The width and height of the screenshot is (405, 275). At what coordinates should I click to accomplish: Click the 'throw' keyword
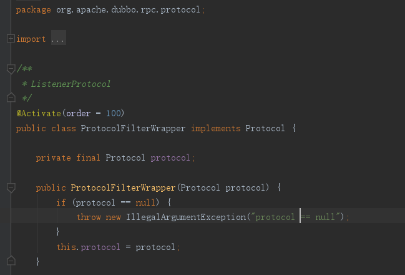(89, 217)
